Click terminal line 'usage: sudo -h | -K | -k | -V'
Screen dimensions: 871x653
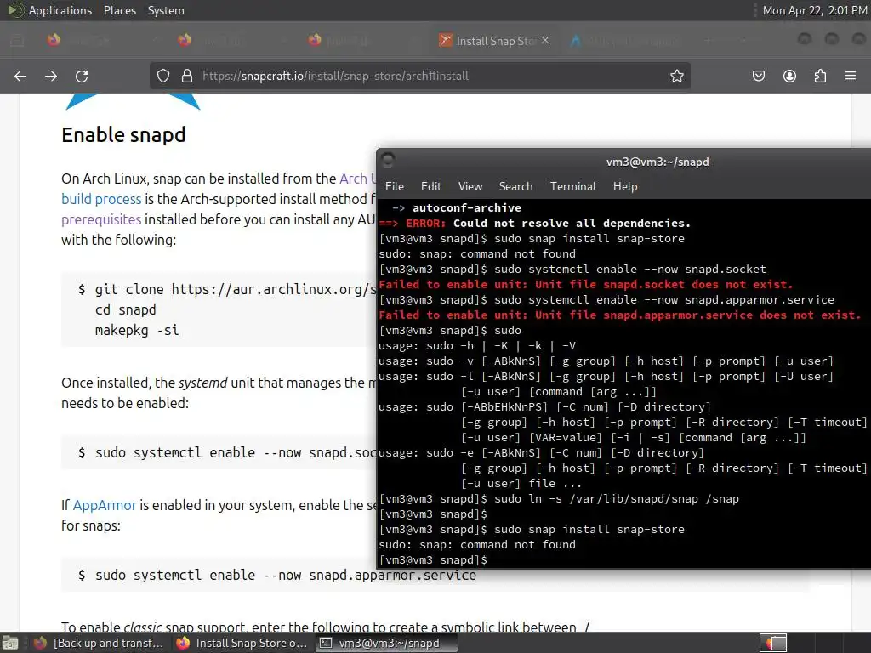pos(477,345)
